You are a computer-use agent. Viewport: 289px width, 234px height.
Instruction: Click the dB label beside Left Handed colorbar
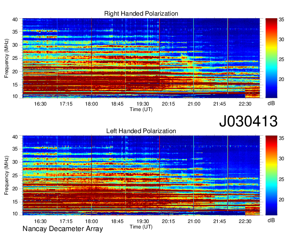271,220
